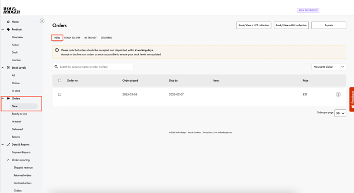354x193 pixels.
Task: Select New under Orders in the sidebar
Action: pos(24,106)
